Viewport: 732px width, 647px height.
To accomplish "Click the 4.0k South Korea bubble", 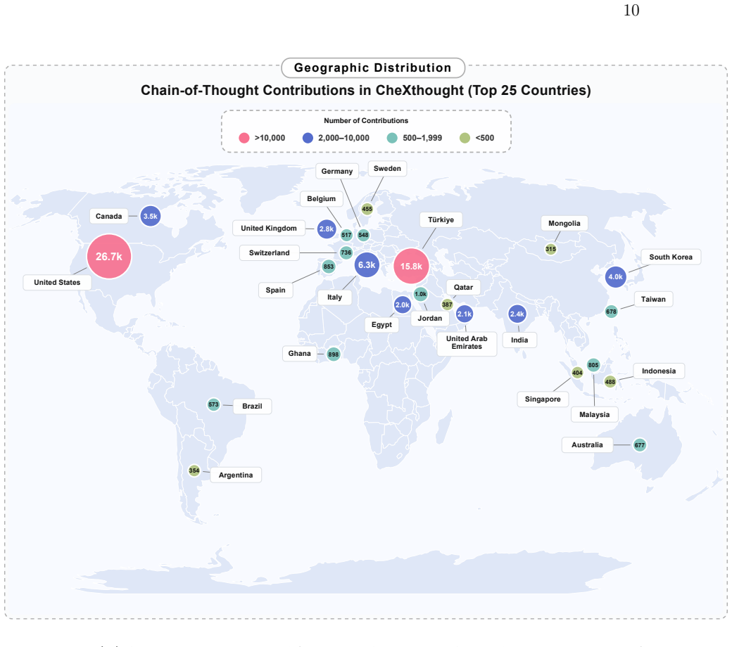I will pyautogui.click(x=615, y=276).
